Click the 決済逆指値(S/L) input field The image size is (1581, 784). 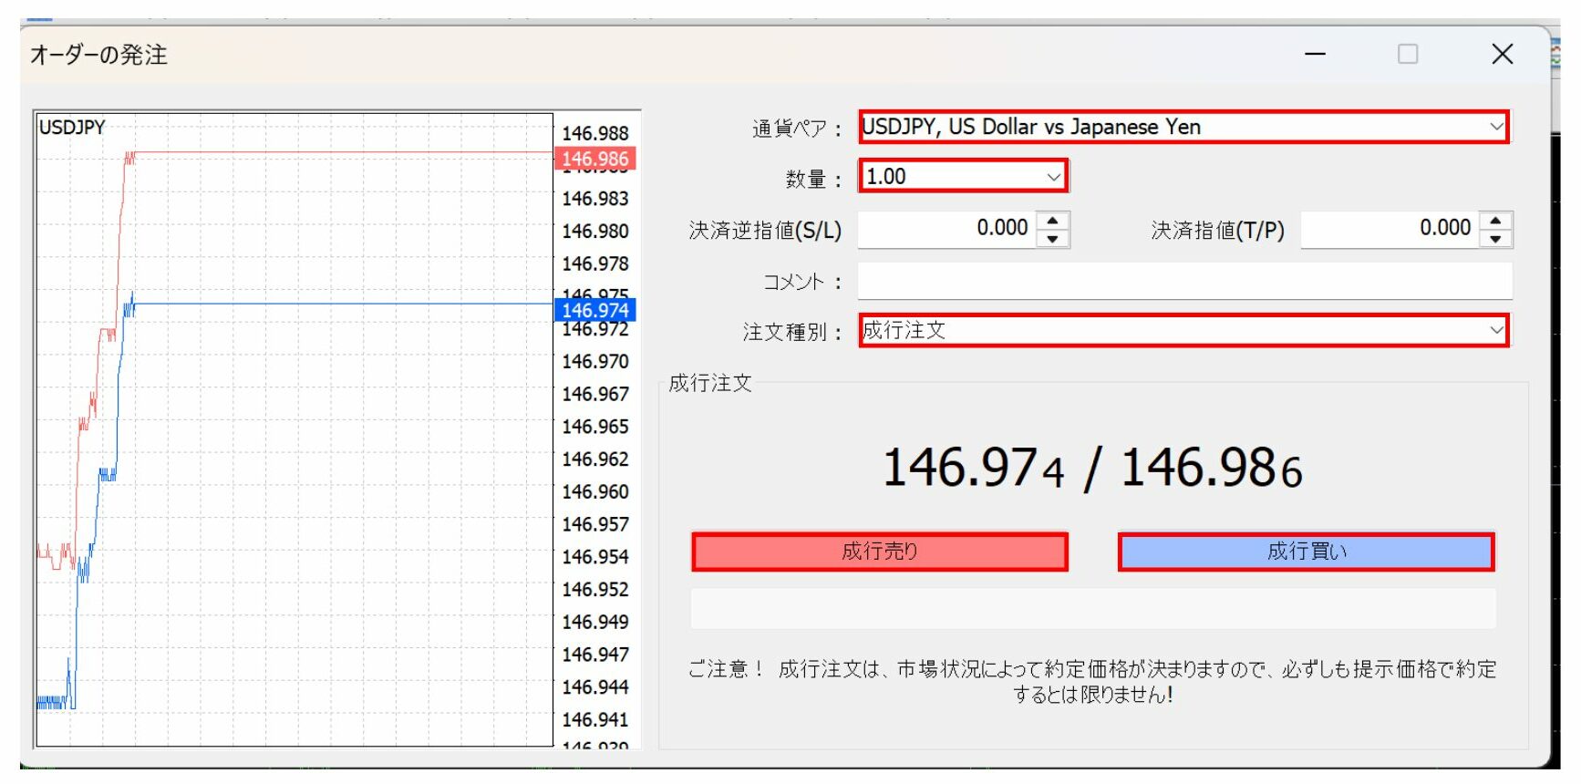pos(946,229)
